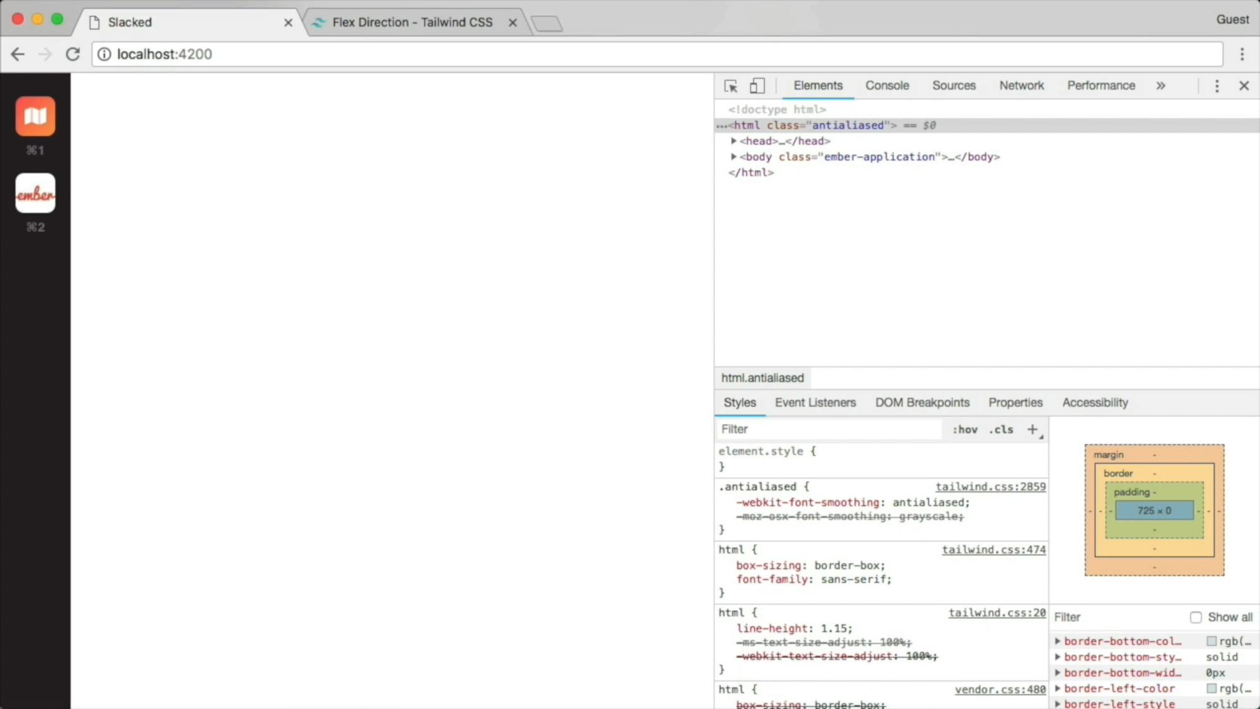Enable the Show all checkbox
The image size is (1260, 709).
(1196, 617)
